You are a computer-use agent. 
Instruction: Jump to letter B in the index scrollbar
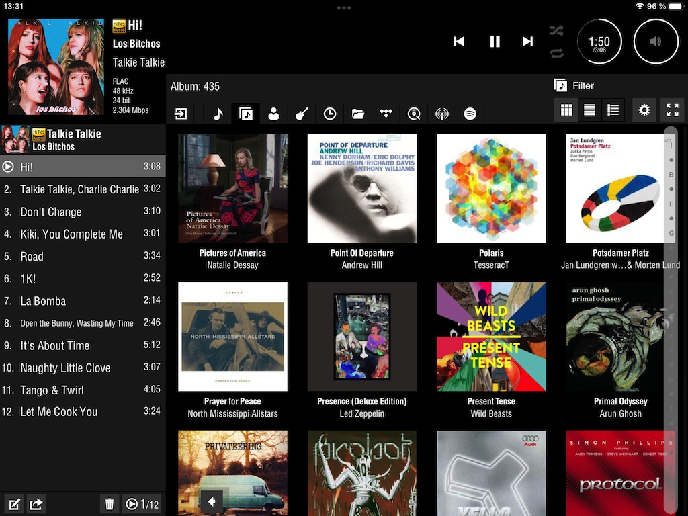pyautogui.click(x=671, y=175)
